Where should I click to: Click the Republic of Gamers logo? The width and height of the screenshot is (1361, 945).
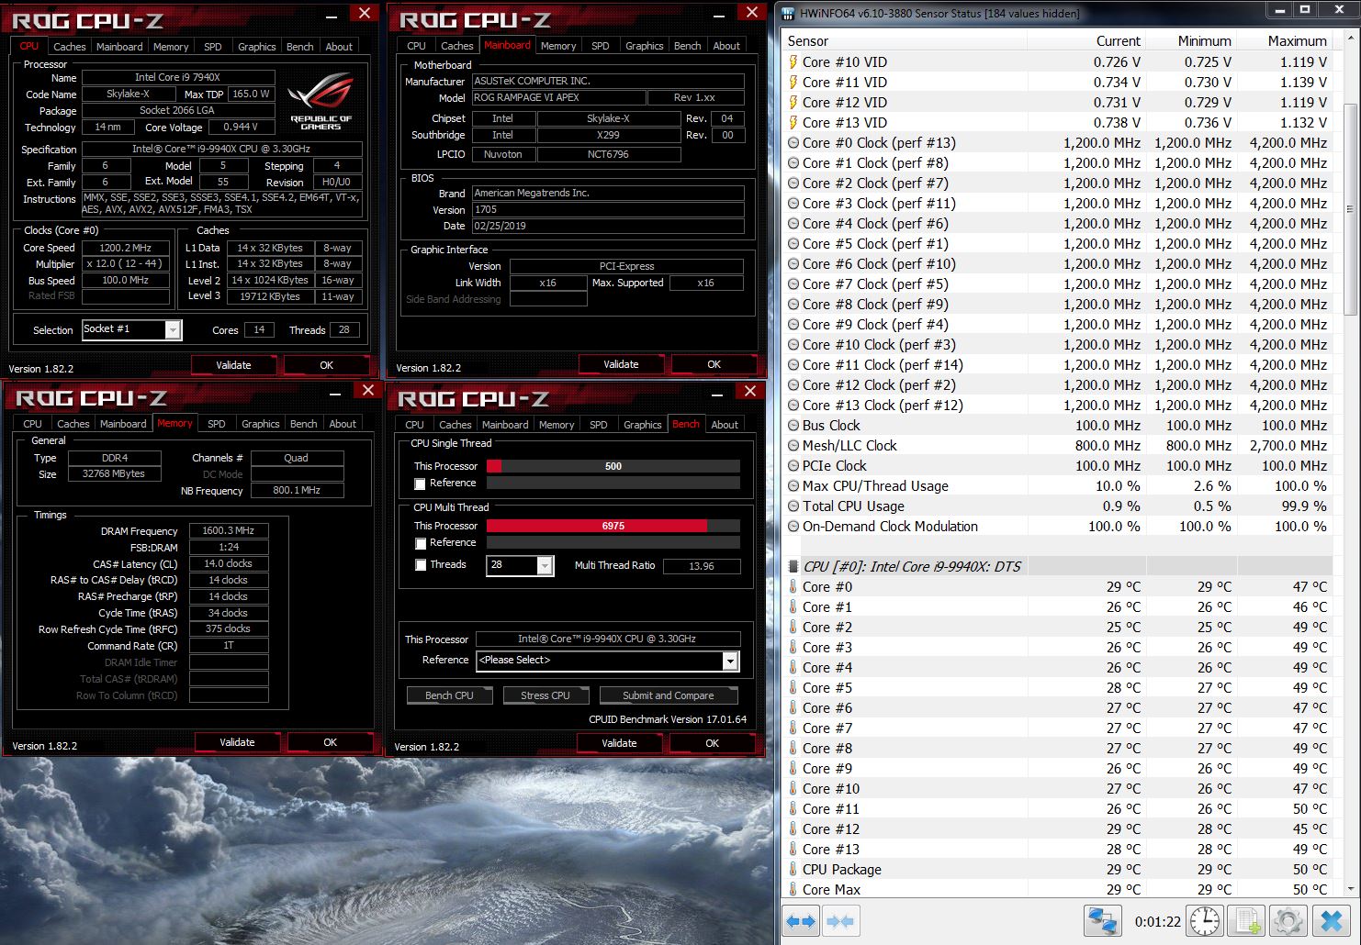tap(321, 102)
